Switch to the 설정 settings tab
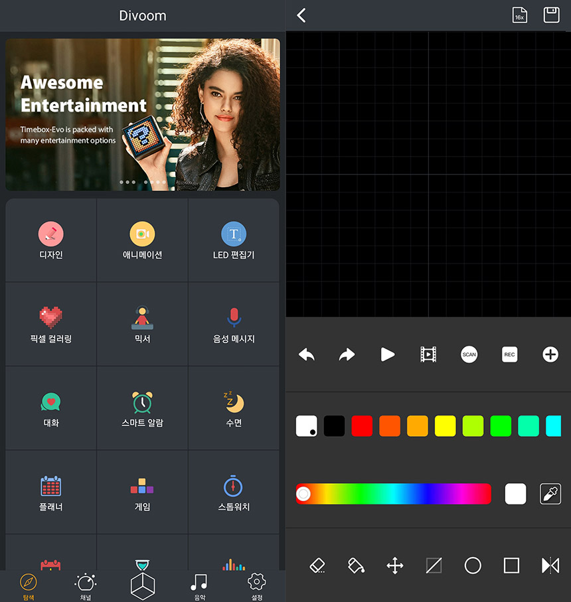The height and width of the screenshot is (602, 571). [256, 586]
